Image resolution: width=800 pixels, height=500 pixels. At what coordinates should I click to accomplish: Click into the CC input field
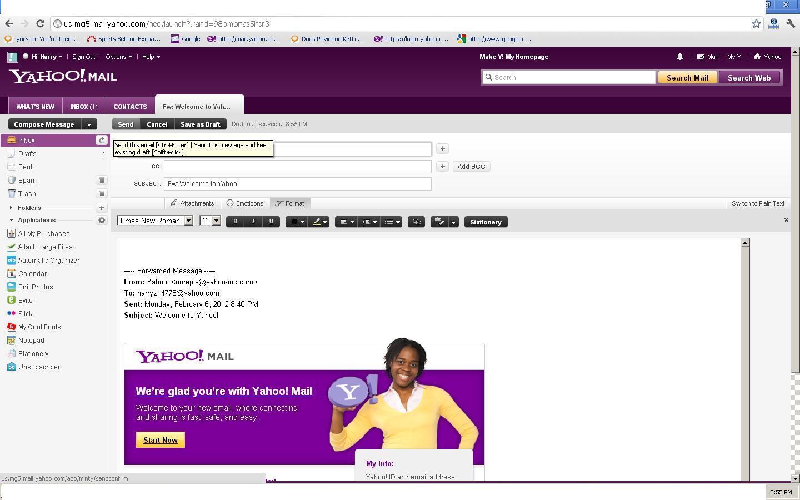[x=297, y=167]
